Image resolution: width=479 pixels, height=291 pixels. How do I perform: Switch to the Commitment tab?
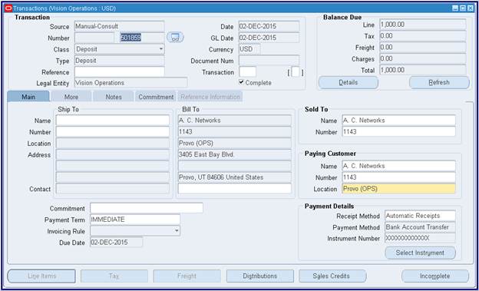point(156,97)
